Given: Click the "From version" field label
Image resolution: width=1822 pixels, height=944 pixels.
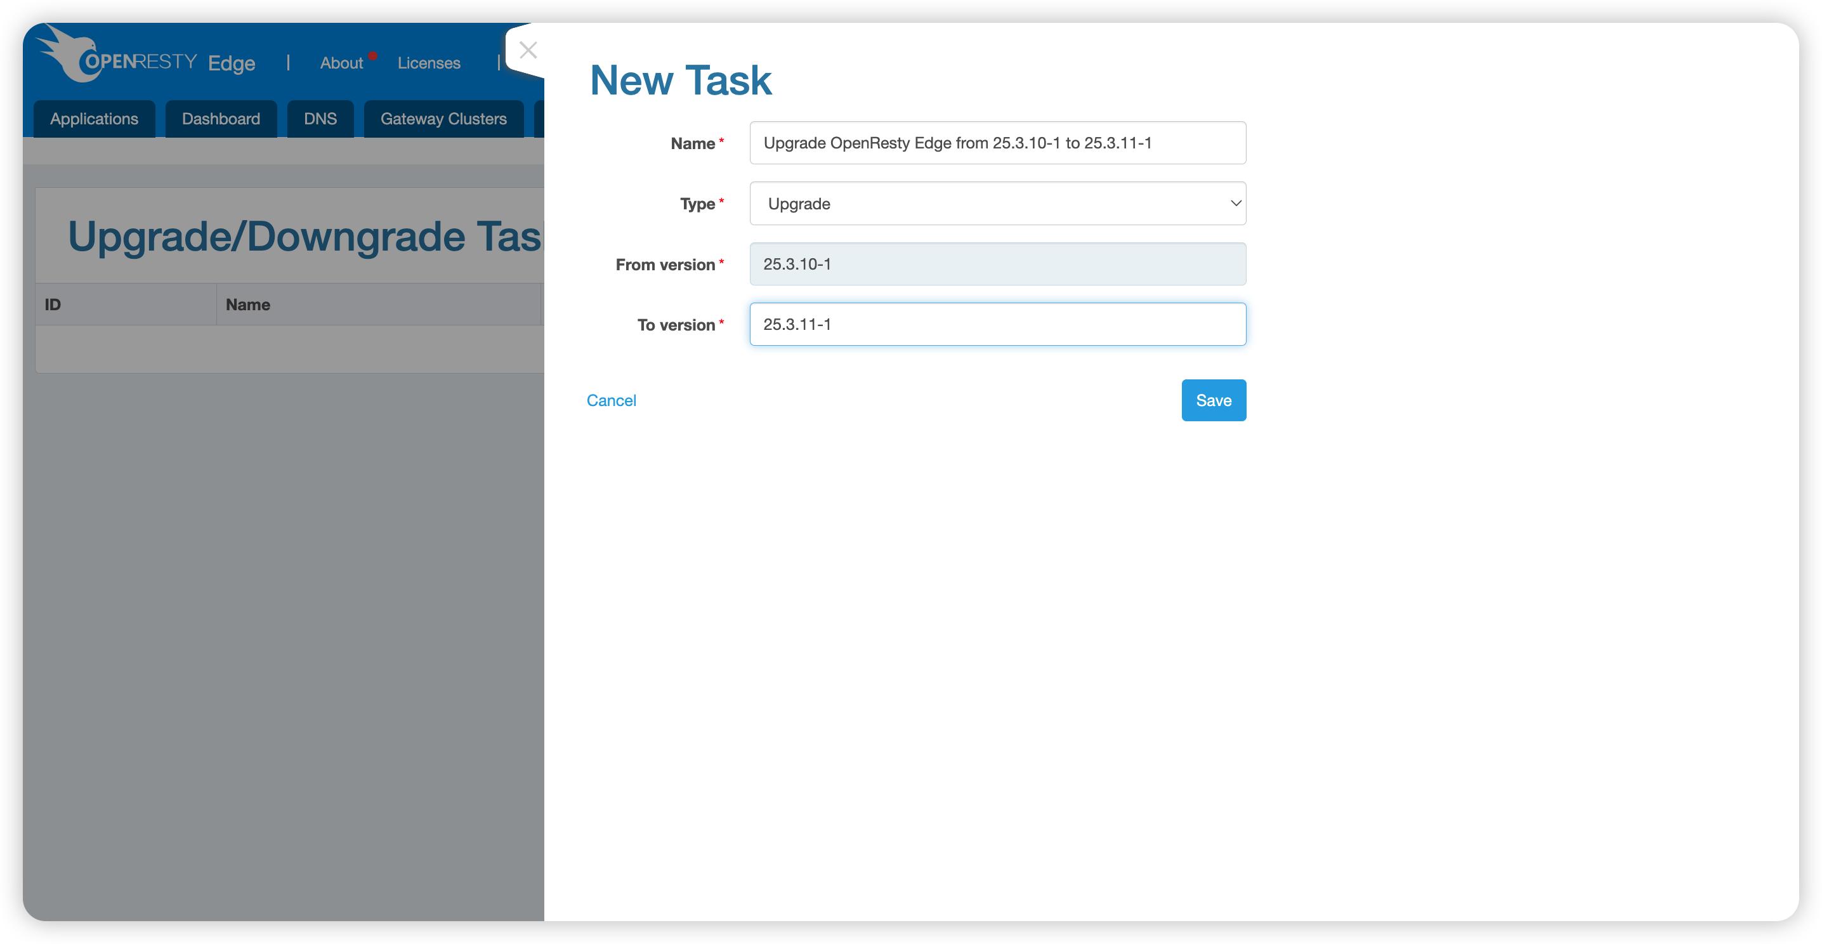Looking at the screenshot, I should [665, 265].
